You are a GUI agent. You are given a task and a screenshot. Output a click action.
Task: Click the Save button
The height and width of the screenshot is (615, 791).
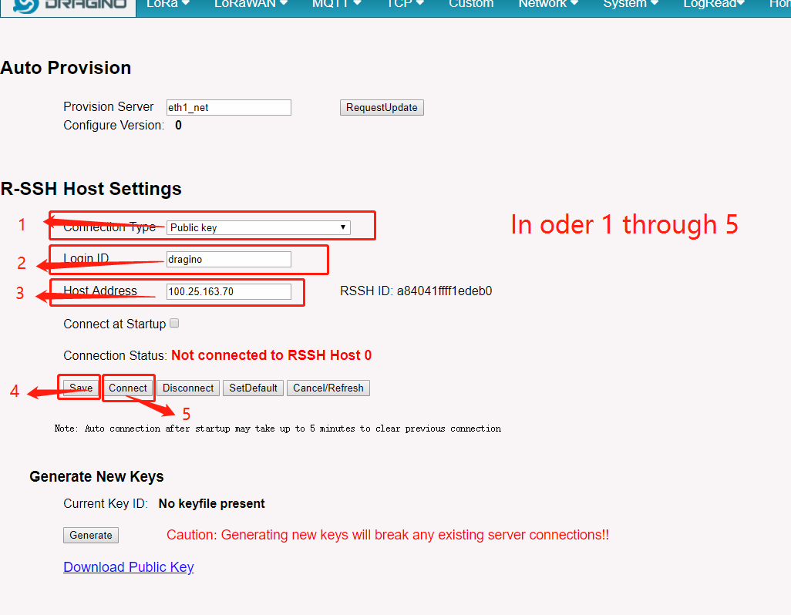pos(81,388)
